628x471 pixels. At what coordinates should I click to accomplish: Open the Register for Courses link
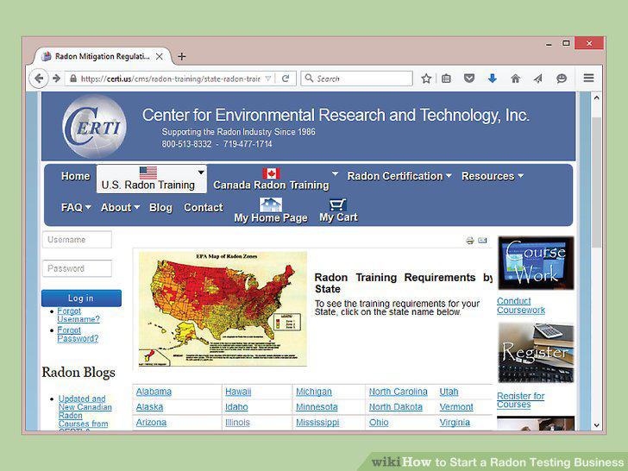[x=521, y=400]
